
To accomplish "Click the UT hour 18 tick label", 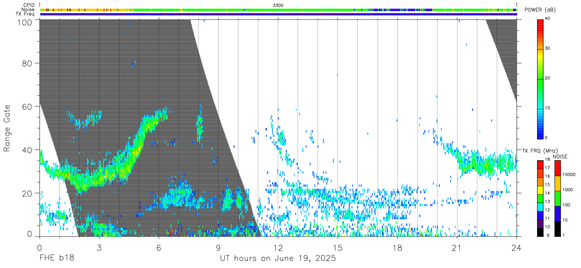I will coord(397,247).
